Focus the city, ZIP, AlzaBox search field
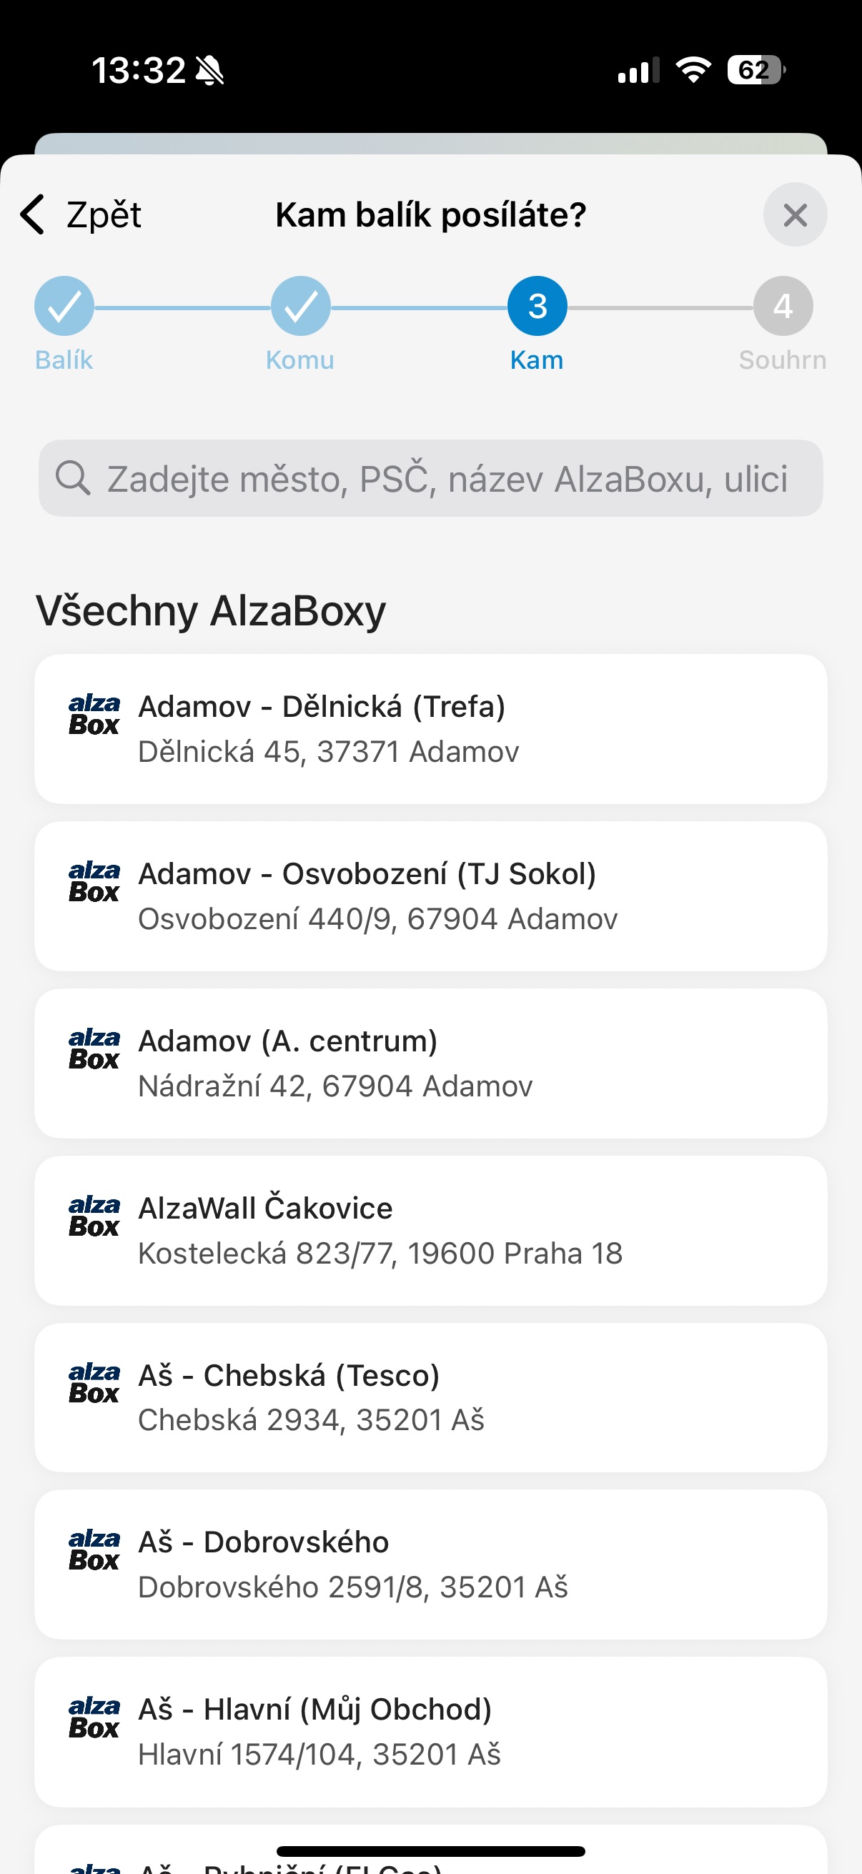This screenshot has width=862, height=1874. [x=447, y=479]
